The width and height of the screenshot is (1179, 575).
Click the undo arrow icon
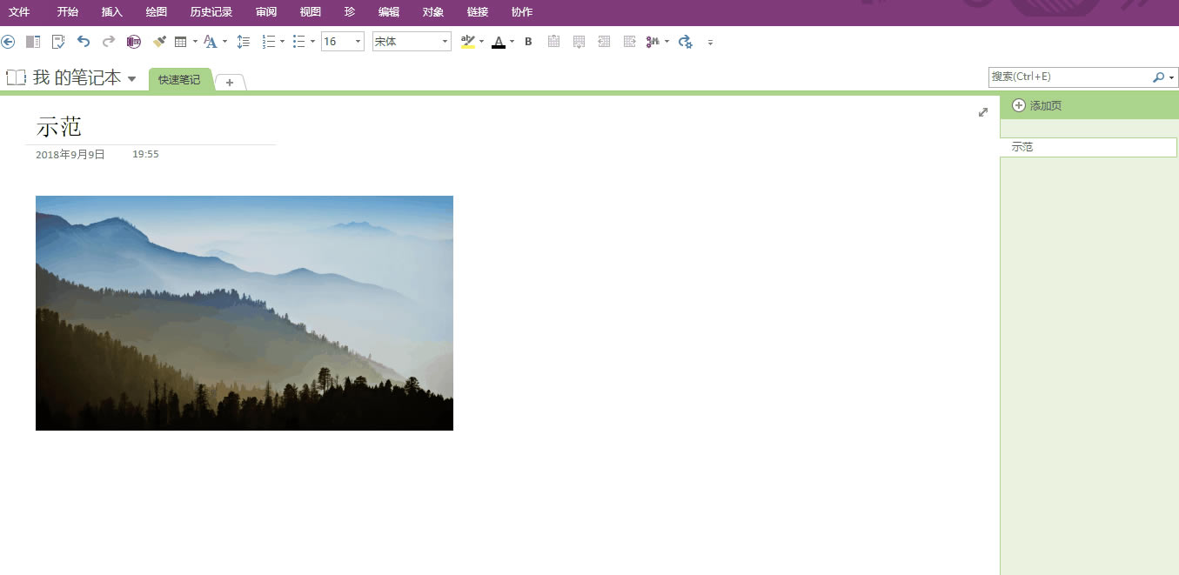click(84, 41)
